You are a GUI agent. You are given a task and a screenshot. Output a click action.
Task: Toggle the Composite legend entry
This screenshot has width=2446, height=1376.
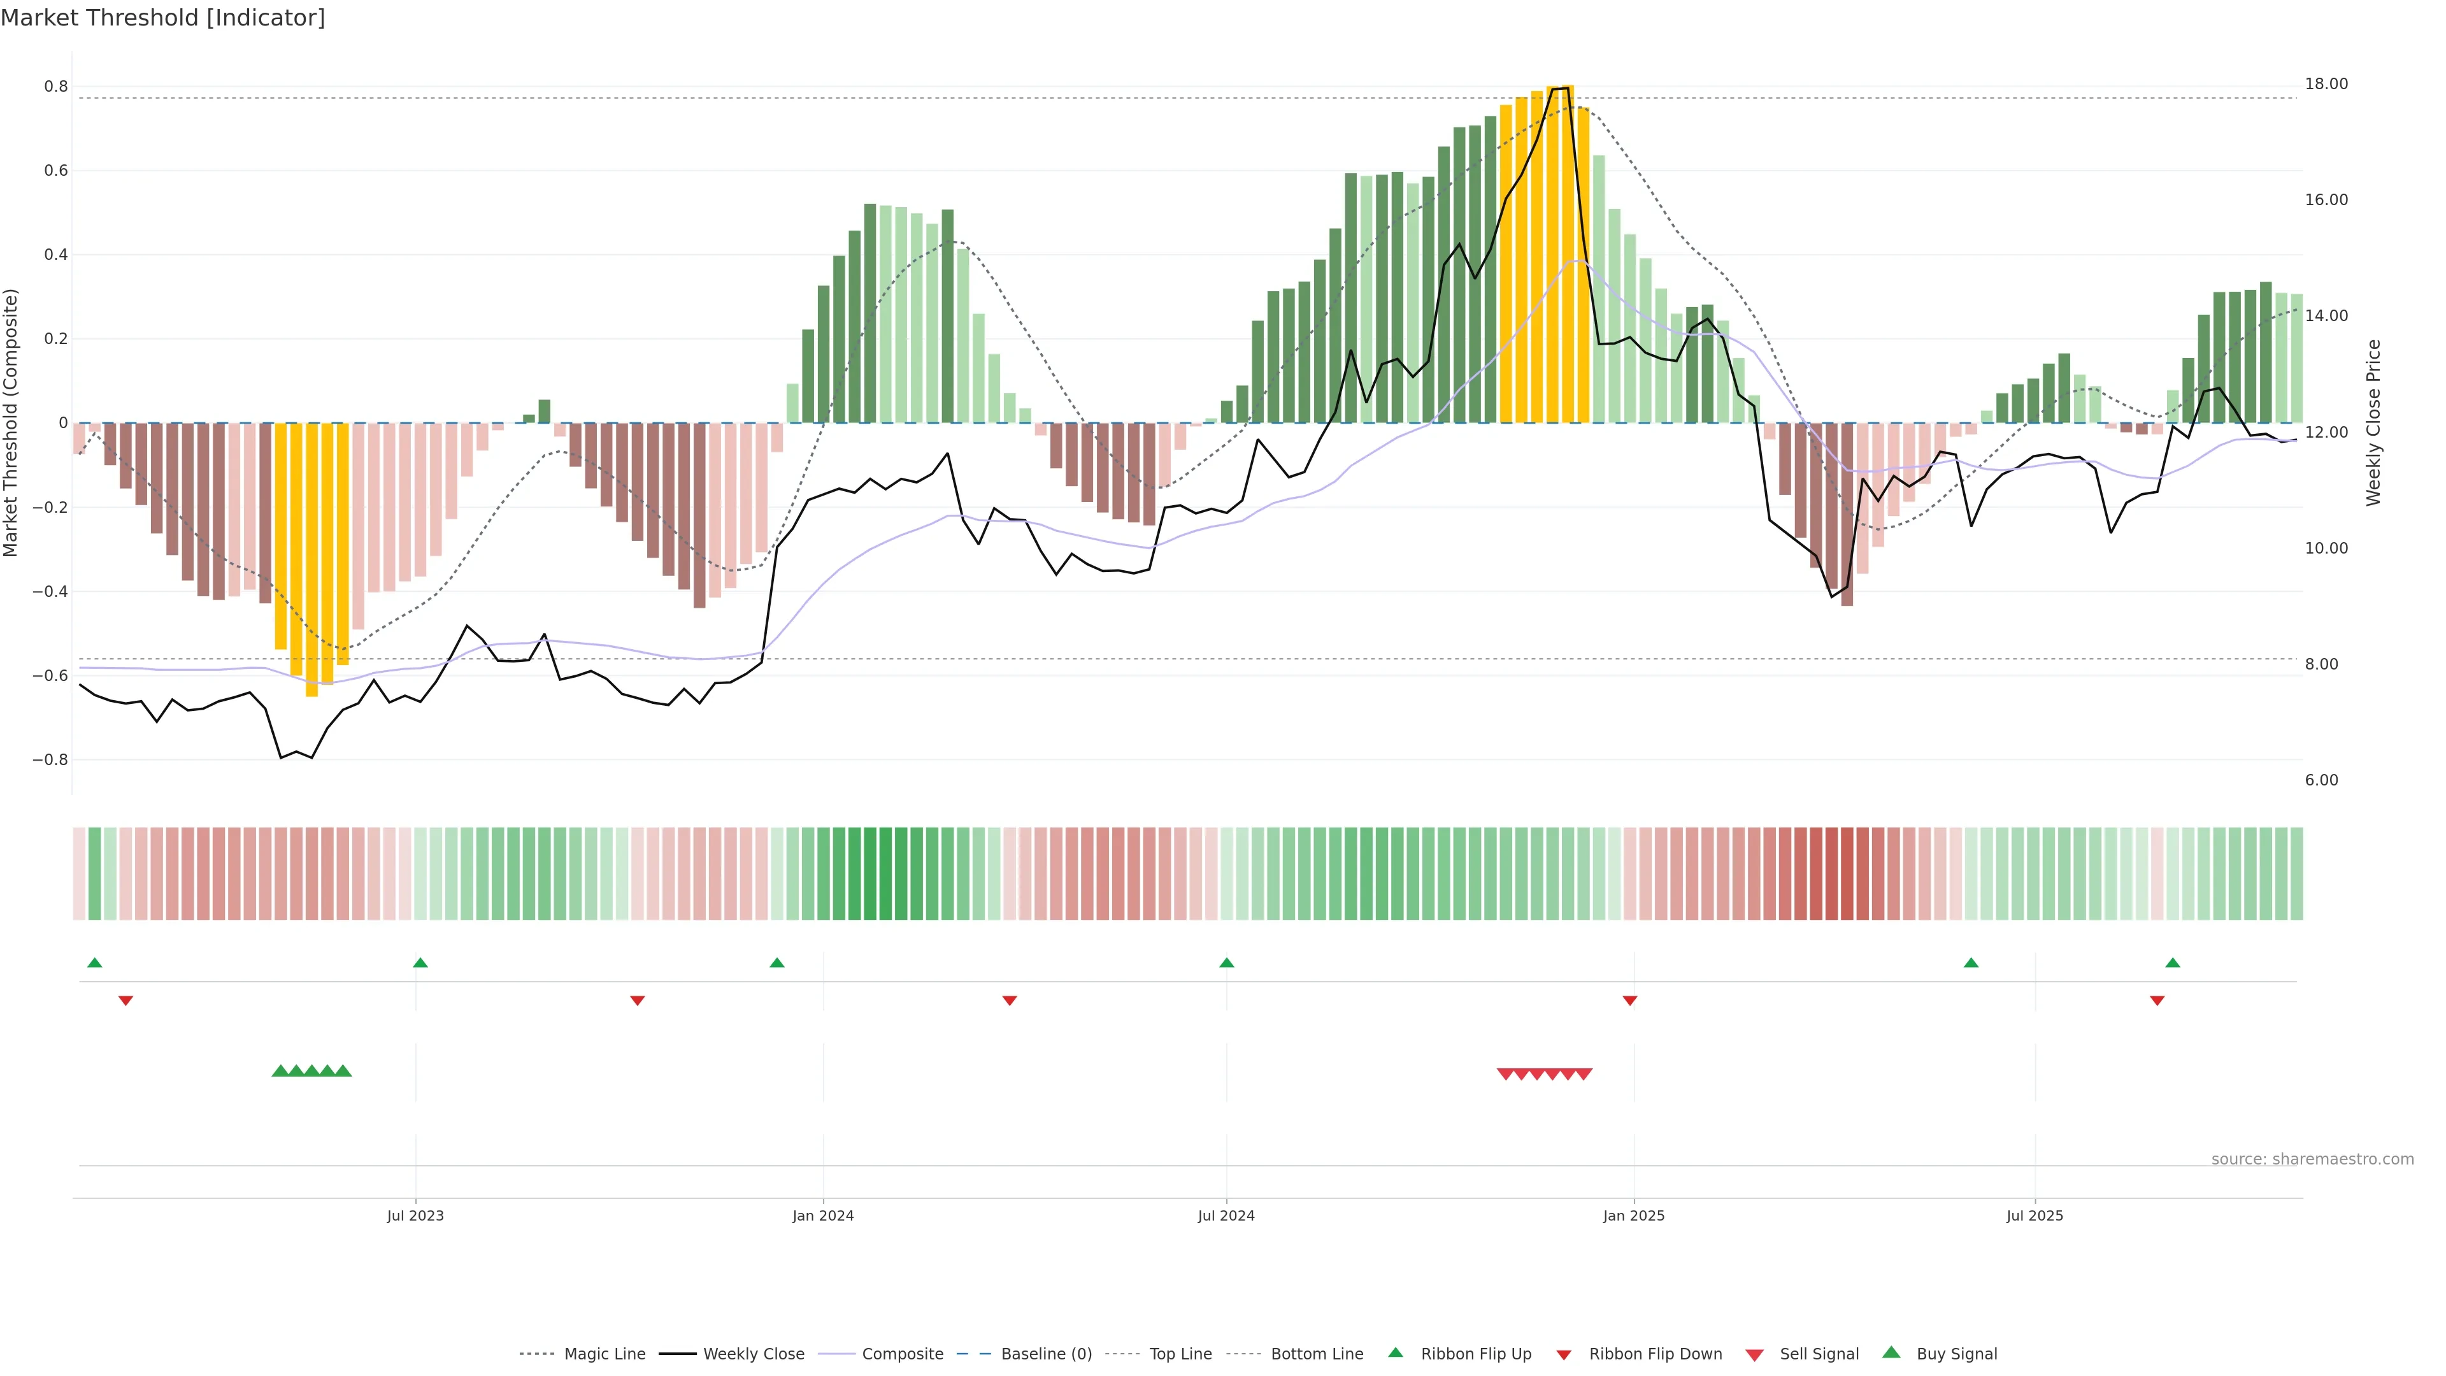pos(902,1354)
